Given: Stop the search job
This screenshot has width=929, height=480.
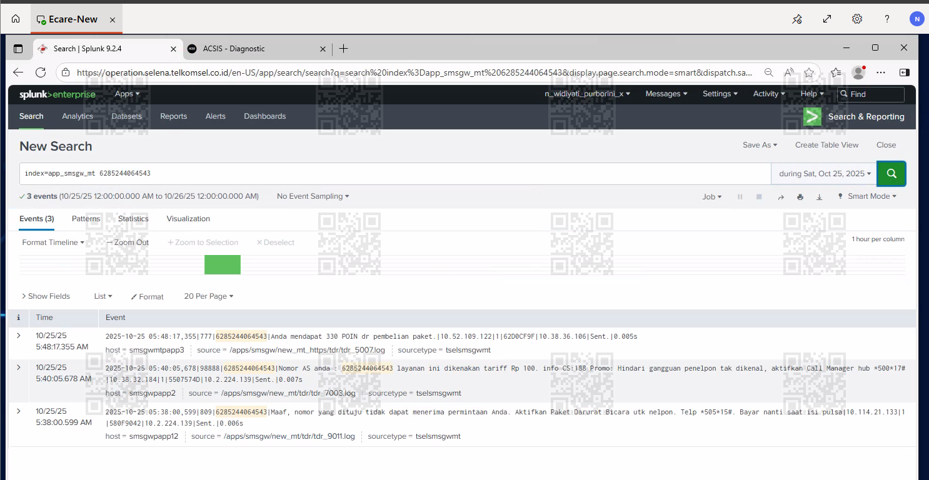Looking at the screenshot, I should tap(759, 197).
